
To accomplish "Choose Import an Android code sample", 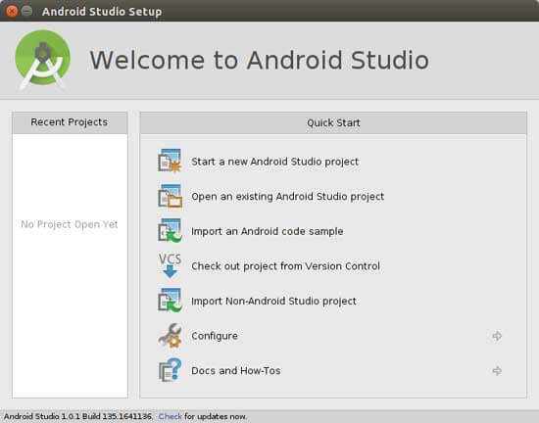I will tap(268, 231).
